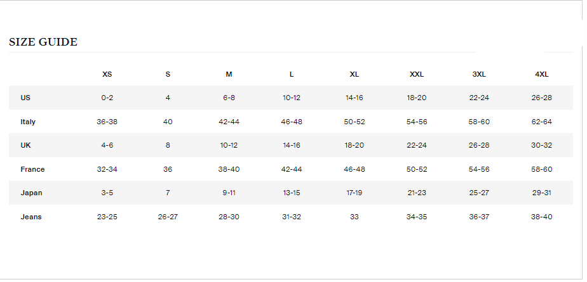Screen dimensions: 587x282
Task: Select the 4XL column header
Action: click(x=541, y=74)
